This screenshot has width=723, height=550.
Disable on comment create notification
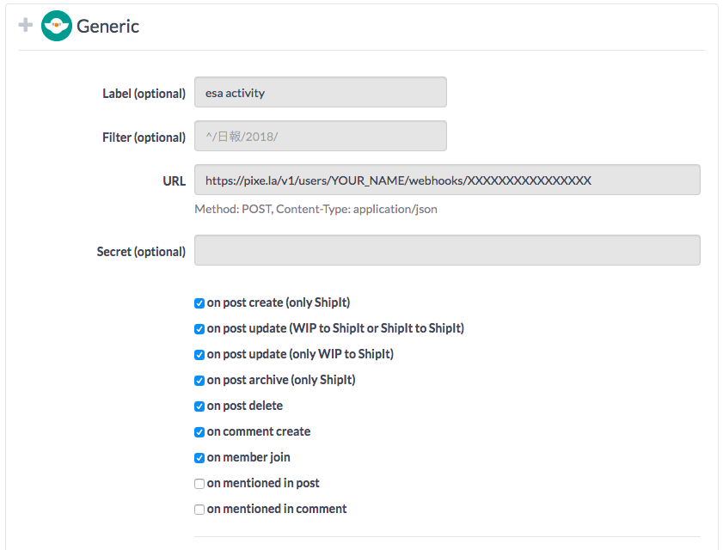199,432
